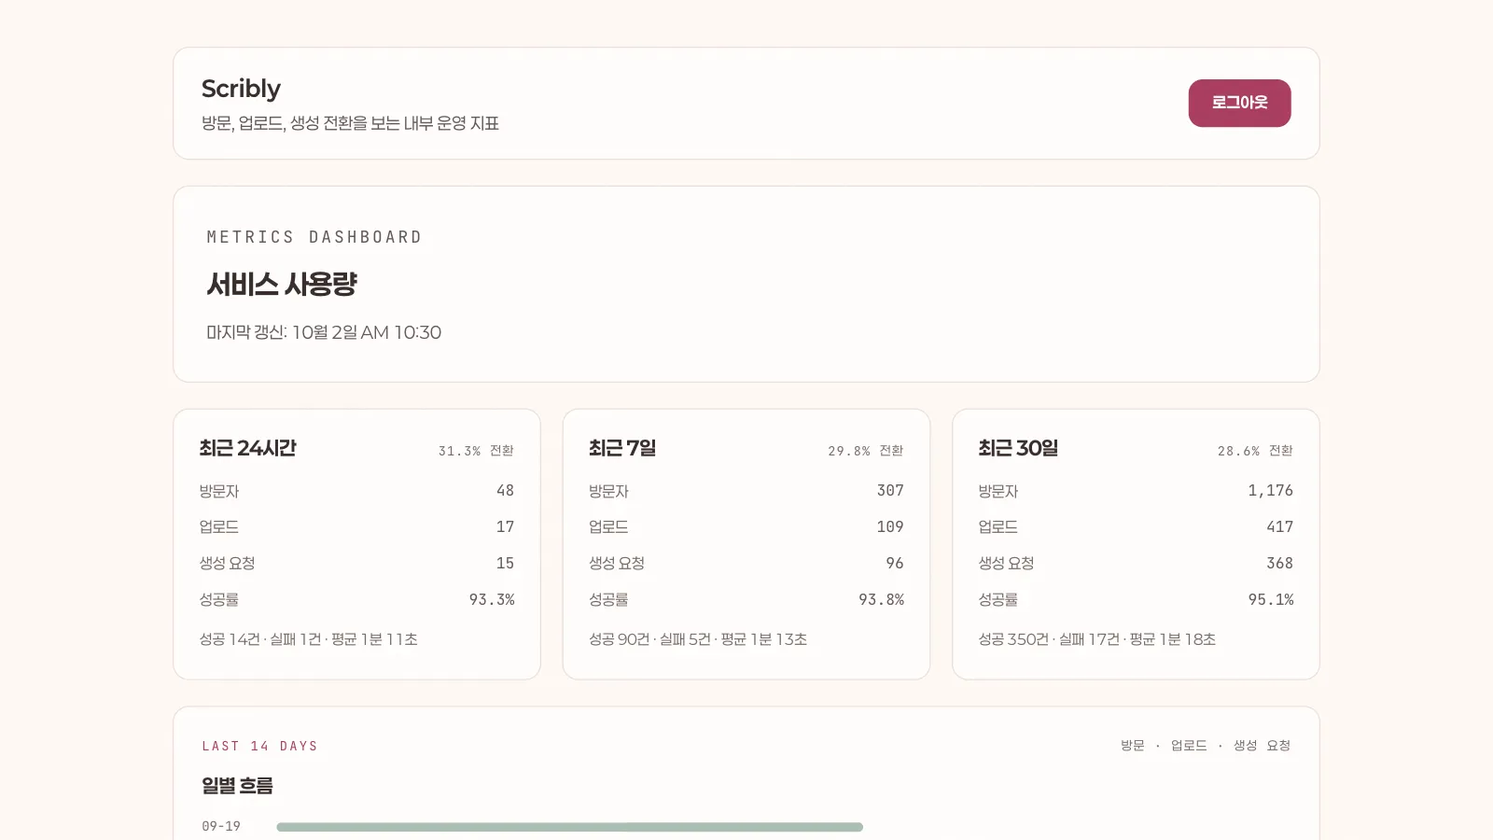Click visitor count 1,176
The width and height of the screenshot is (1493, 840).
pyautogui.click(x=1271, y=490)
